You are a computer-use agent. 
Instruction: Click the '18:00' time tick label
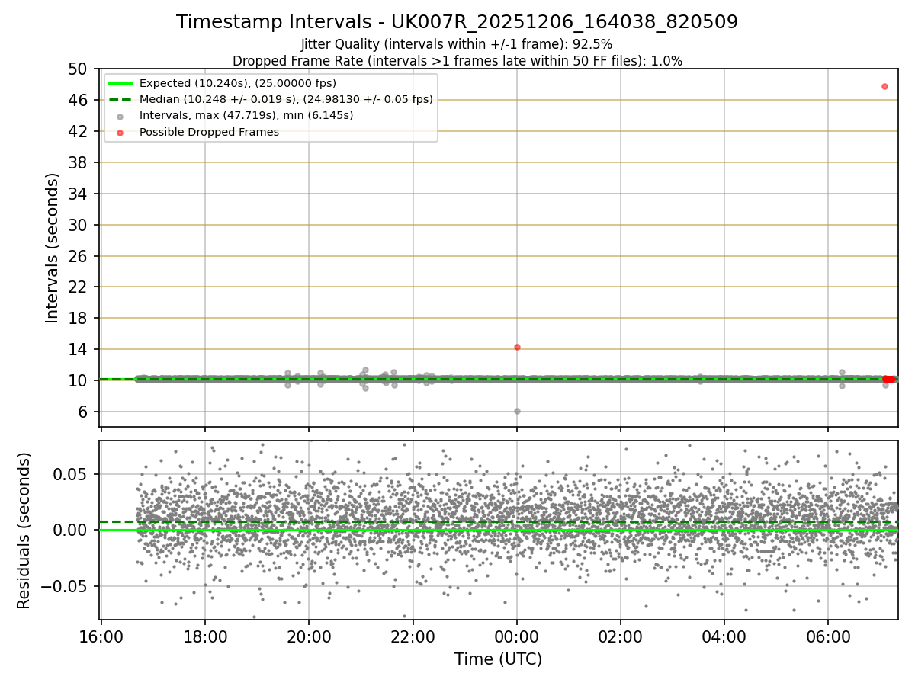205,636
